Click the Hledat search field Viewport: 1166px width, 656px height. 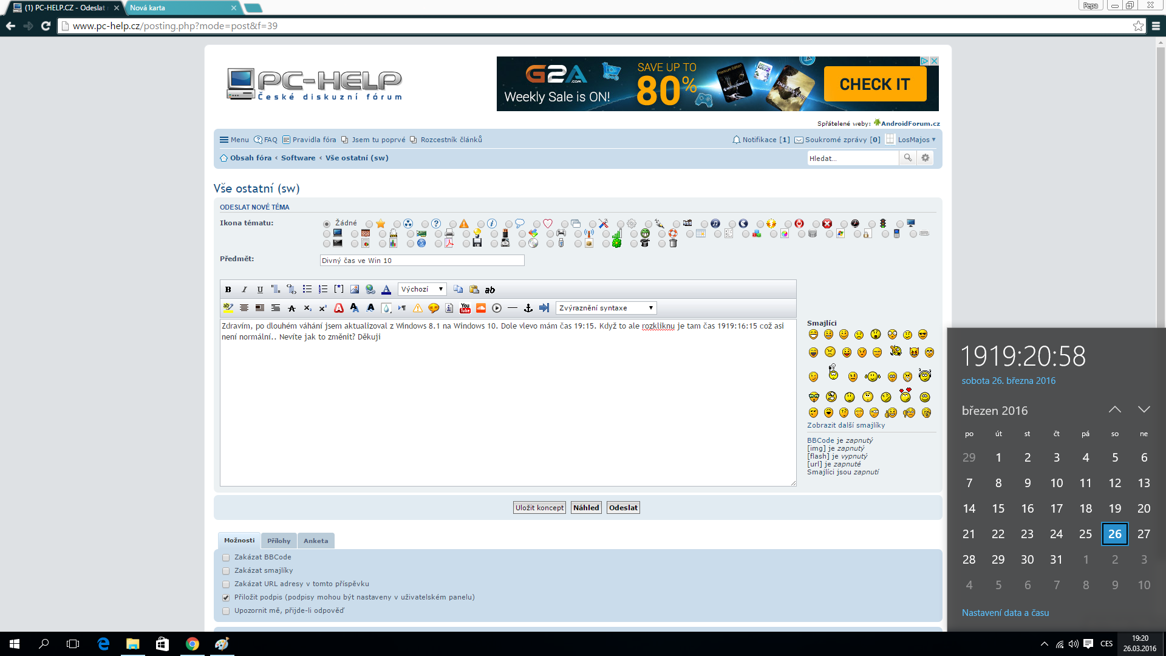[x=853, y=158]
